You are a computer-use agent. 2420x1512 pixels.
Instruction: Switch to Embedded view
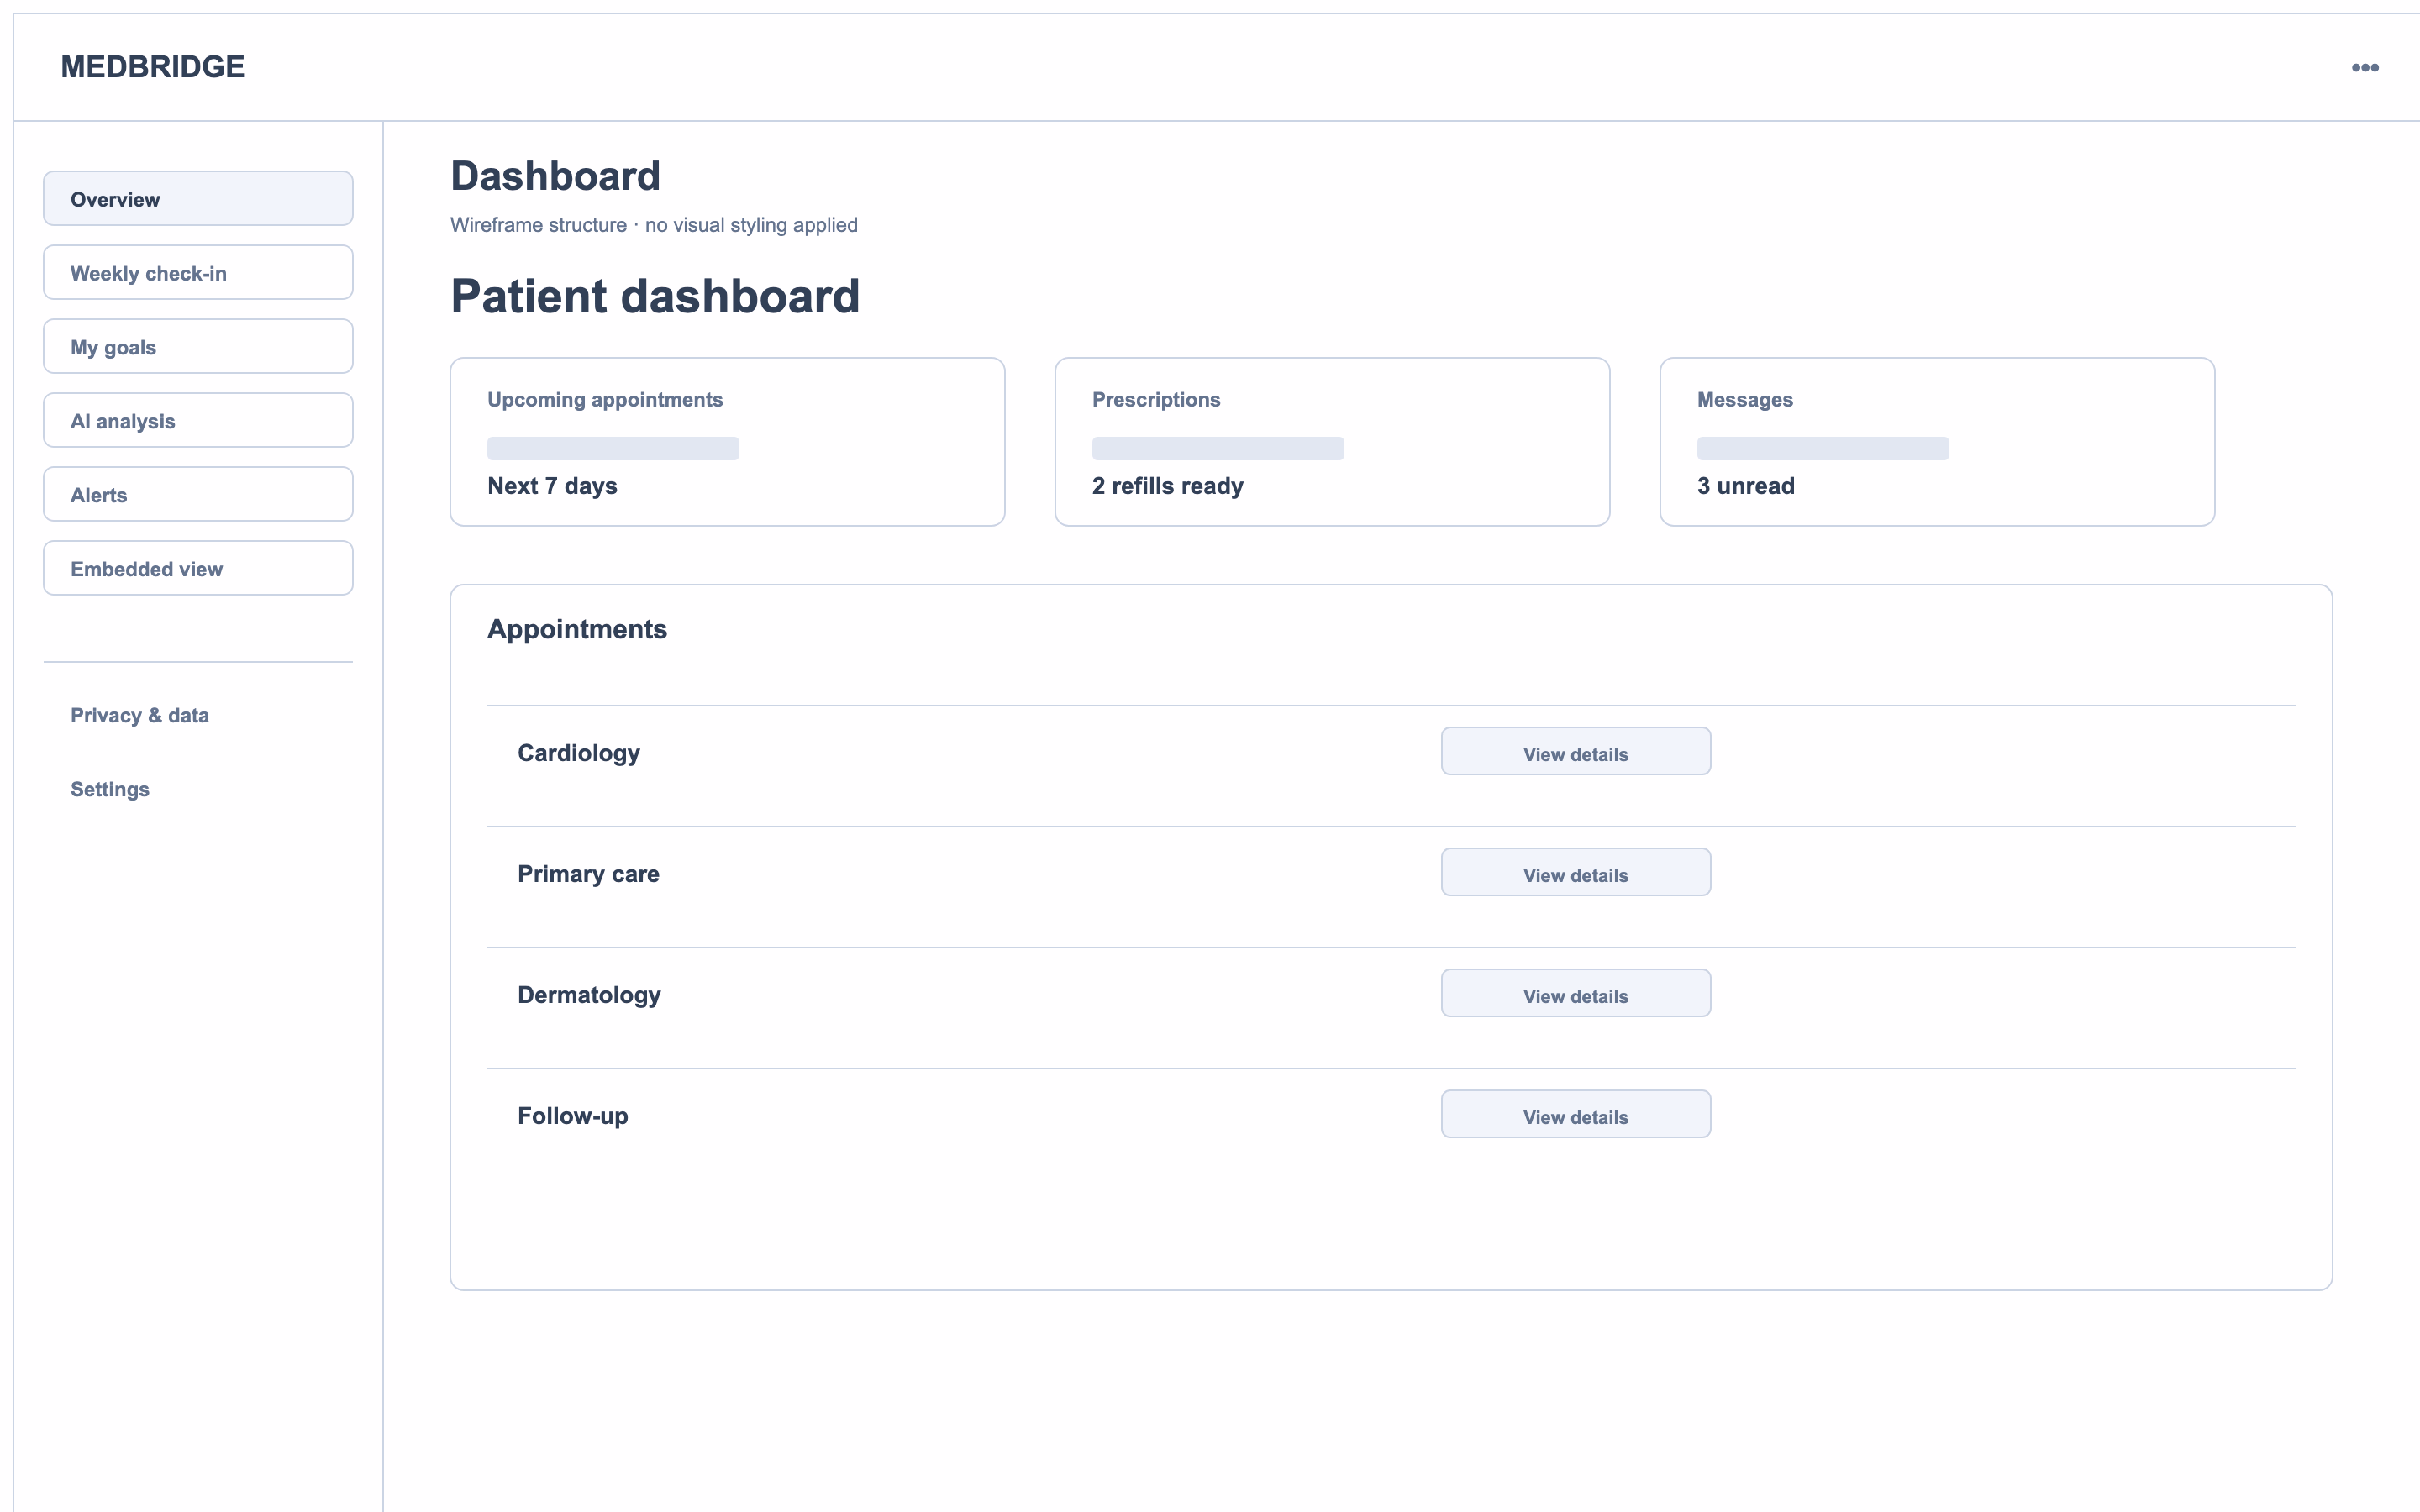[x=198, y=568]
